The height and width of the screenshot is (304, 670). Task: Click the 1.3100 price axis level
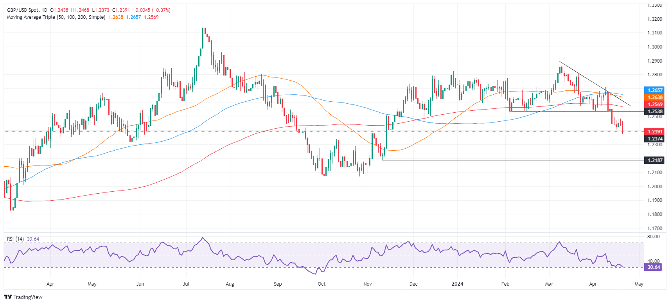tap(655, 33)
